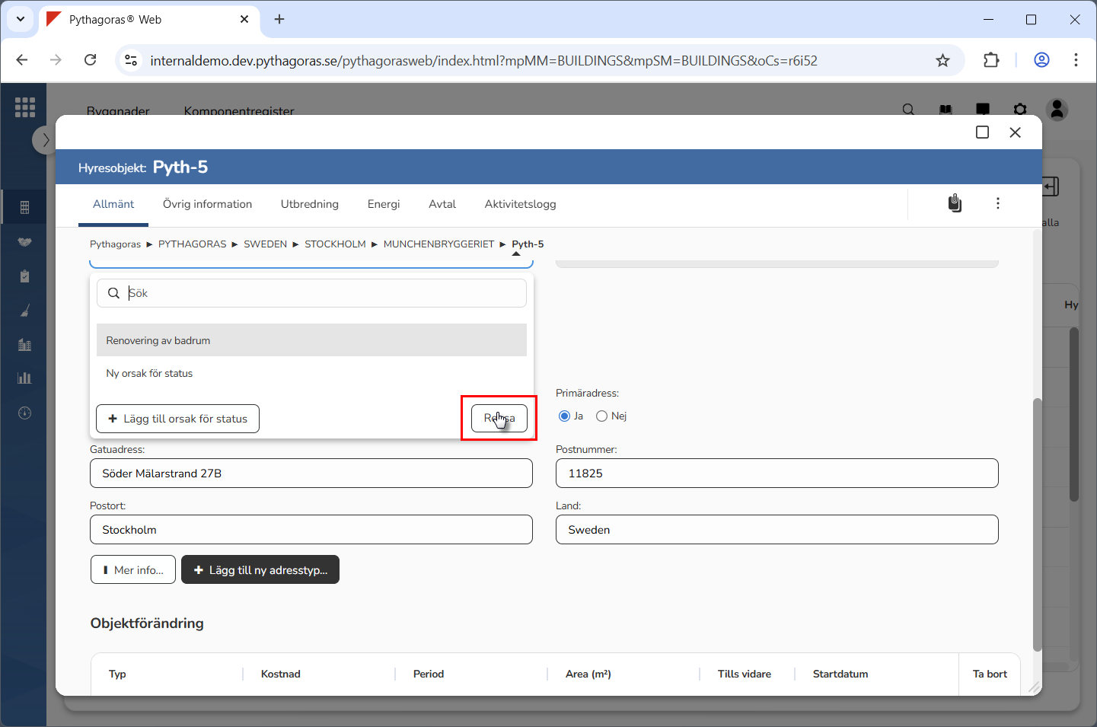
Task: Select Ja for Primäradress
Action: pyautogui.click(x=564, y=416)
